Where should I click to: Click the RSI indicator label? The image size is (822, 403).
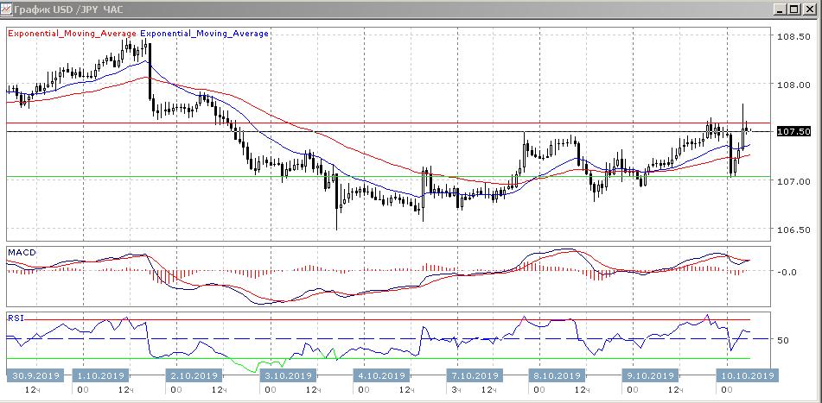pyautogui.click(x=16, y=318)
